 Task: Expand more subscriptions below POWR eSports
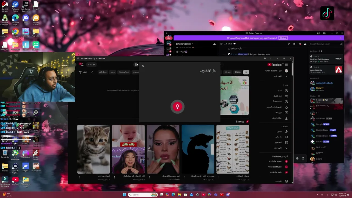tap(286, 76)
